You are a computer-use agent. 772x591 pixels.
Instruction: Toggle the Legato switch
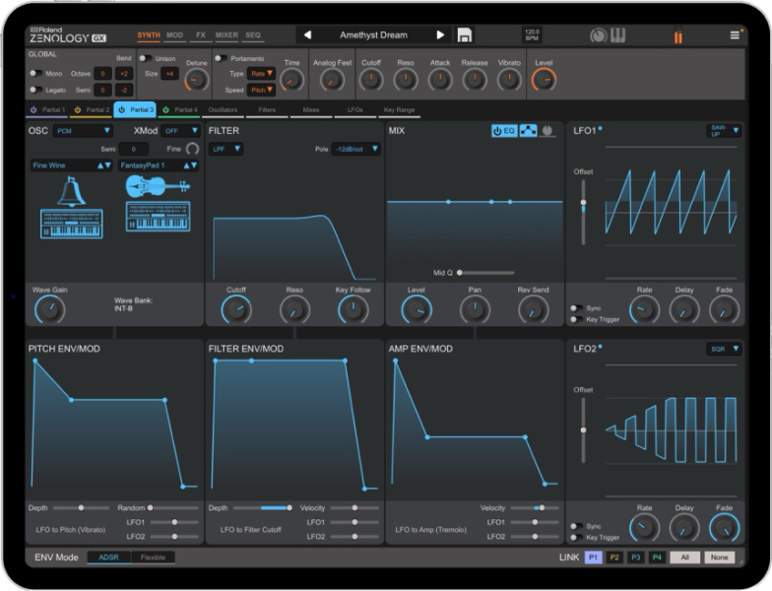pos(35,90)
